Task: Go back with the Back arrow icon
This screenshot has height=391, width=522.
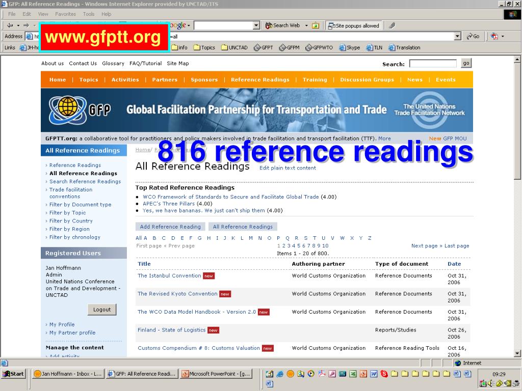Action: click(10, 25)
